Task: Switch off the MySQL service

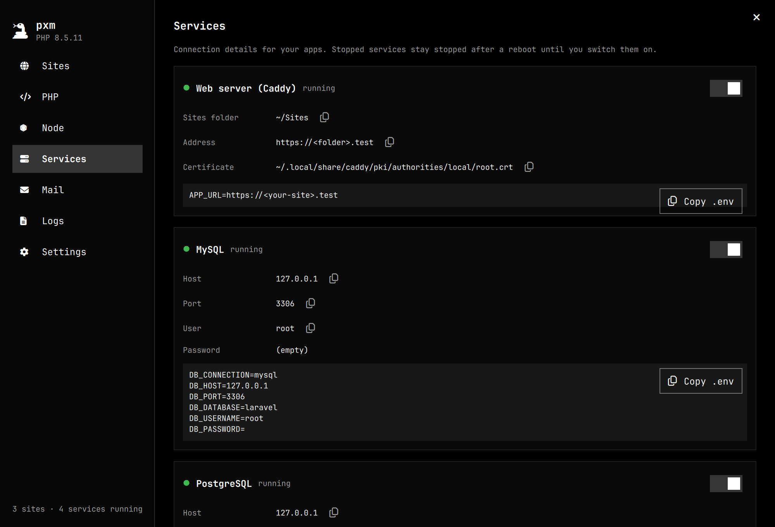Action: pos(726,250)
